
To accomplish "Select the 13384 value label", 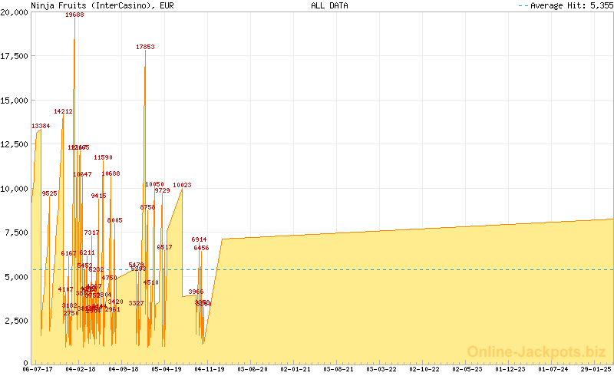I will click(41, 126).
